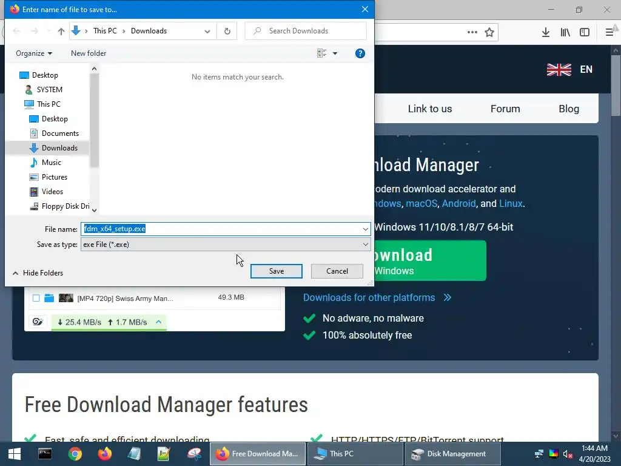Screen dimensions: 621x466
Task: Open Firefox hamburger menu
Action: (609, 33)
